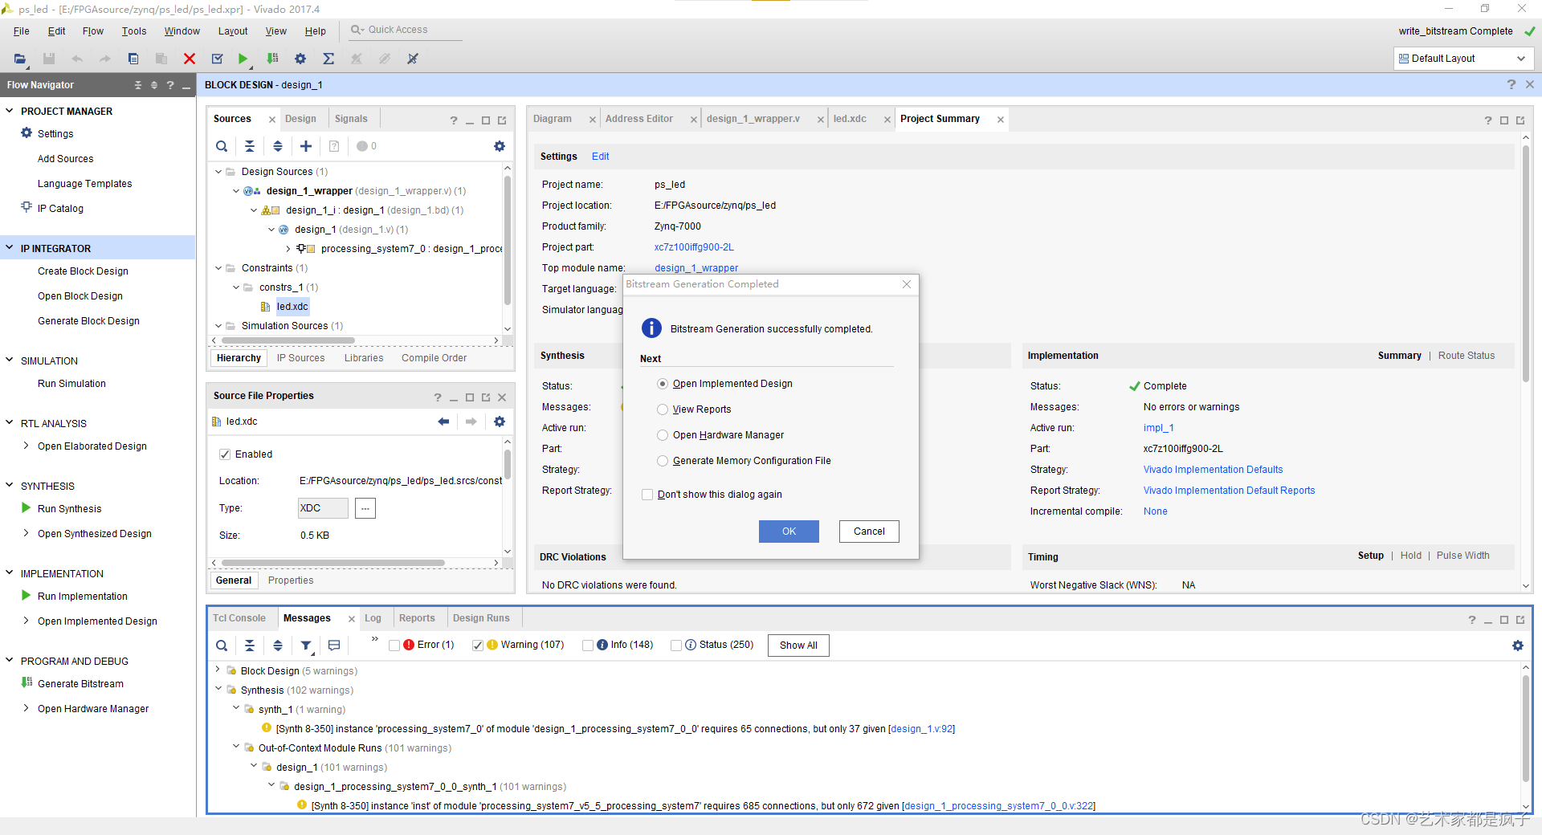Toggle the Info (148) message filter
The image size is (1542, 835).
[x=588, y=646]
